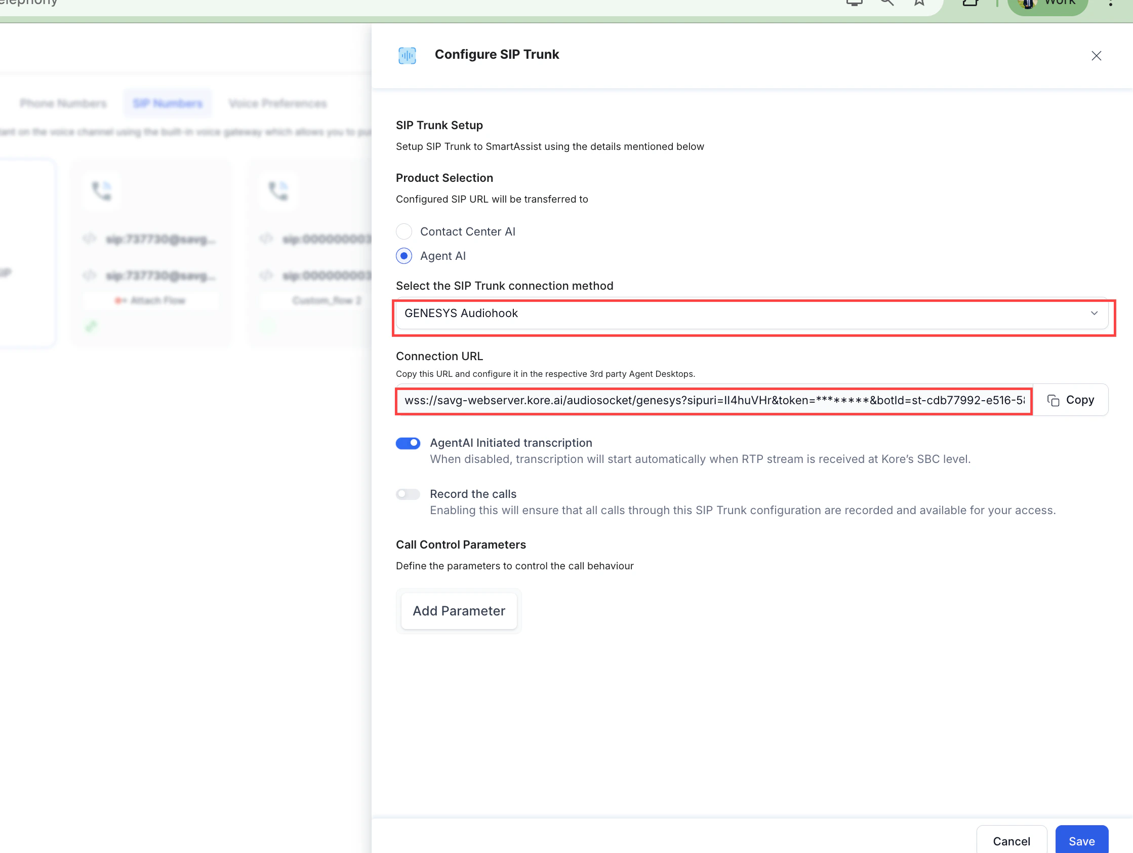Open the Voice Preferences tab
Screen dimensions: 1133x853
(x=277, y=103)
